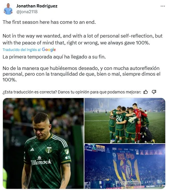Open the three-dot more options menu
This screenshot has height=190, width=169.
[163, 6]
